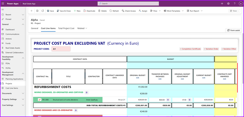This screenshot has width=244, height=117.
Task: Open the settings gear icon
Action: 228,4
